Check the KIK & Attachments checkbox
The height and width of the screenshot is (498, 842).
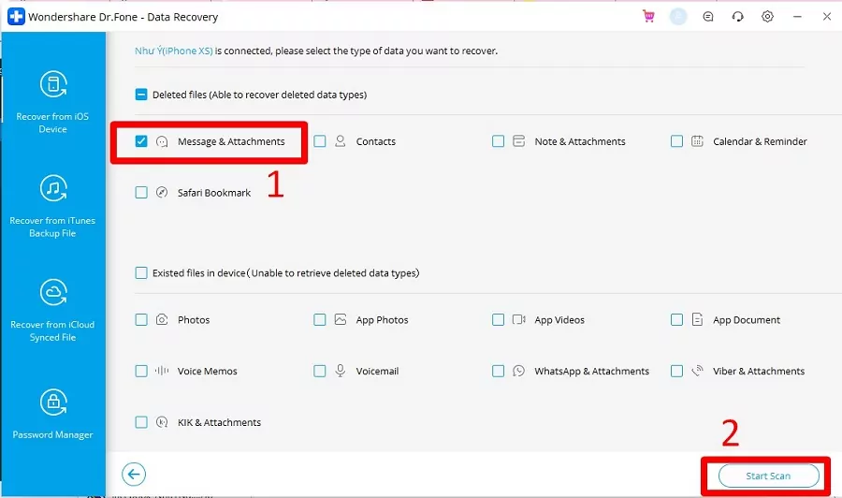tap(141, 422)
